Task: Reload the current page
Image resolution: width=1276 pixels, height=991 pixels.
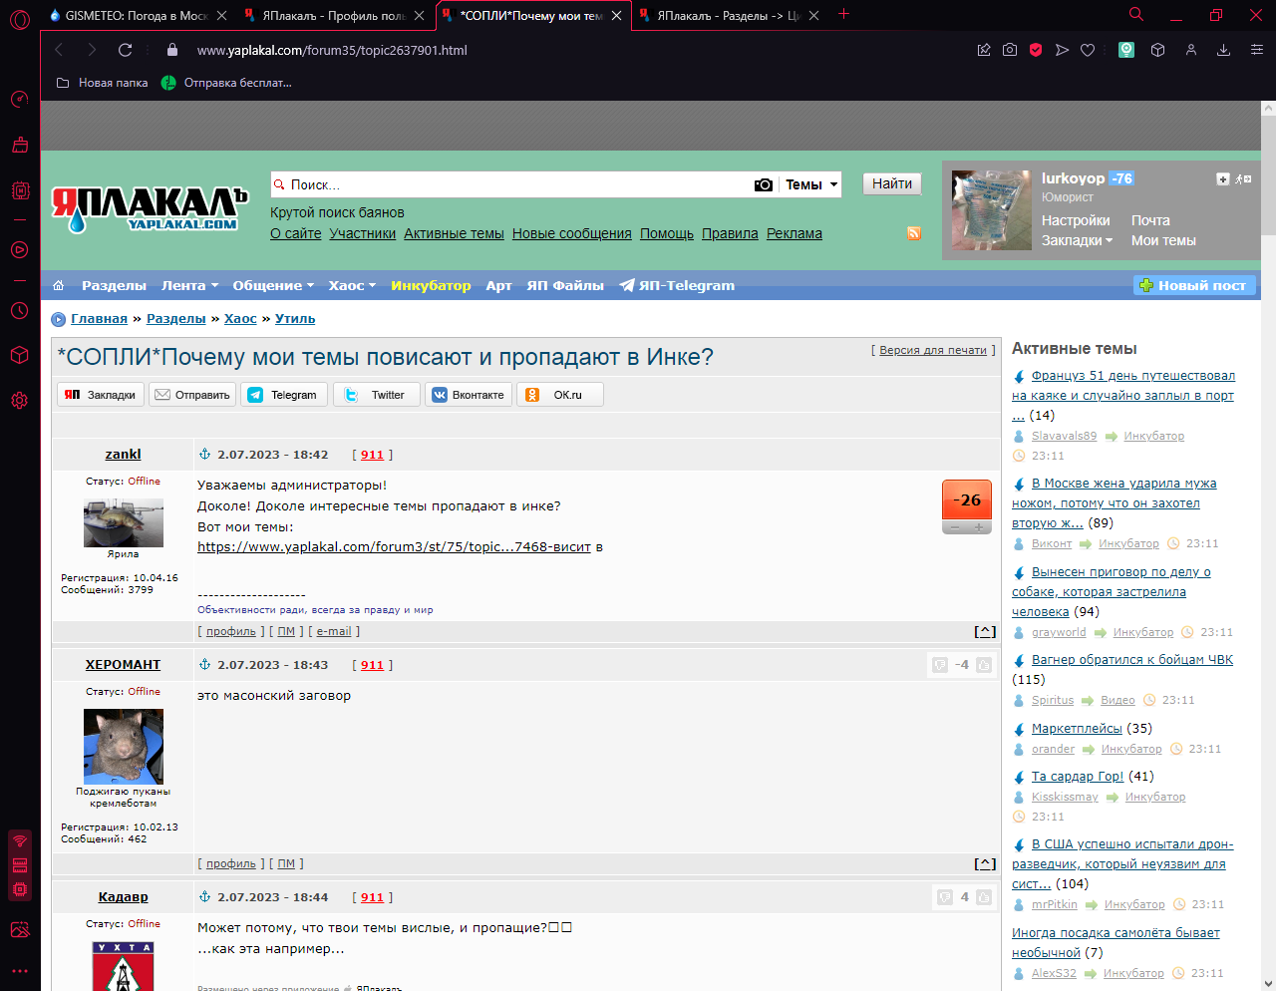Action: [x=125, y=50]
